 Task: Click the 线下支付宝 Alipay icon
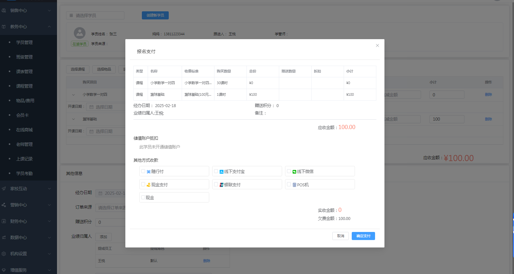[222, 172]
